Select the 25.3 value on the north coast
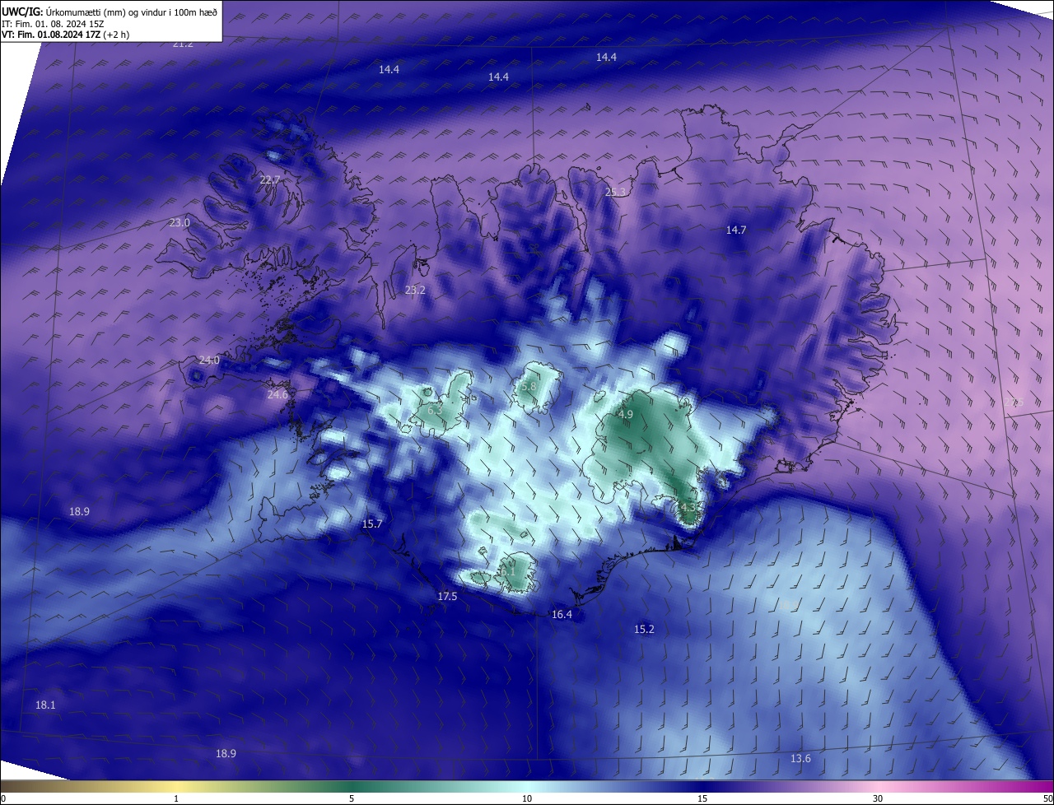The height and width of the screenshot is (805, 1054). [616, 193]
